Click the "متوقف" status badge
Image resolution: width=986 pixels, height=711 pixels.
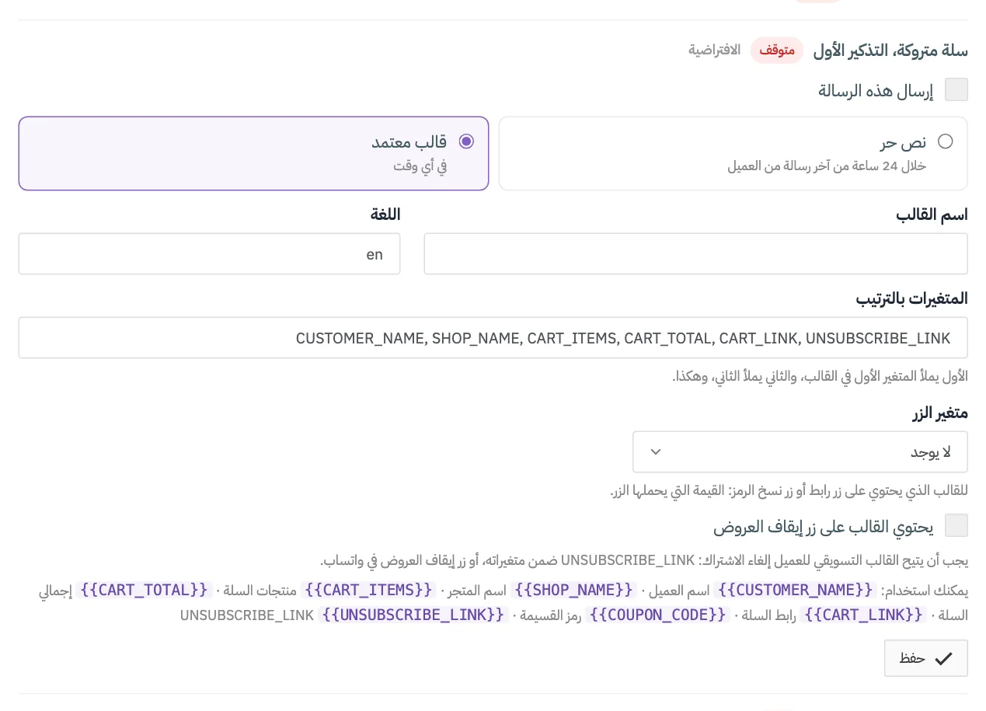[x=777, y=51]
